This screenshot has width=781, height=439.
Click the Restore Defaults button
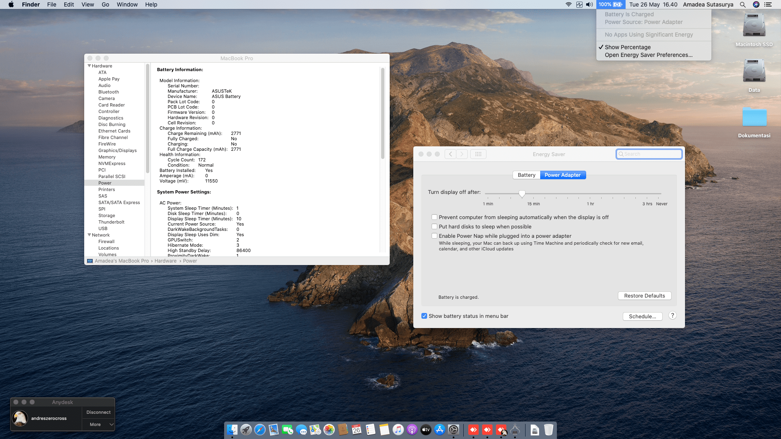click(x=644, y=296)
